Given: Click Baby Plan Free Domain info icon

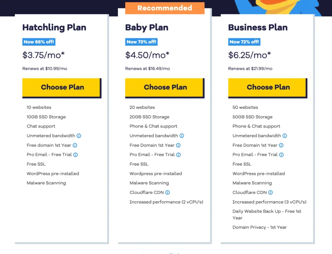Looking at the screenshot, I should pos(178,145).
